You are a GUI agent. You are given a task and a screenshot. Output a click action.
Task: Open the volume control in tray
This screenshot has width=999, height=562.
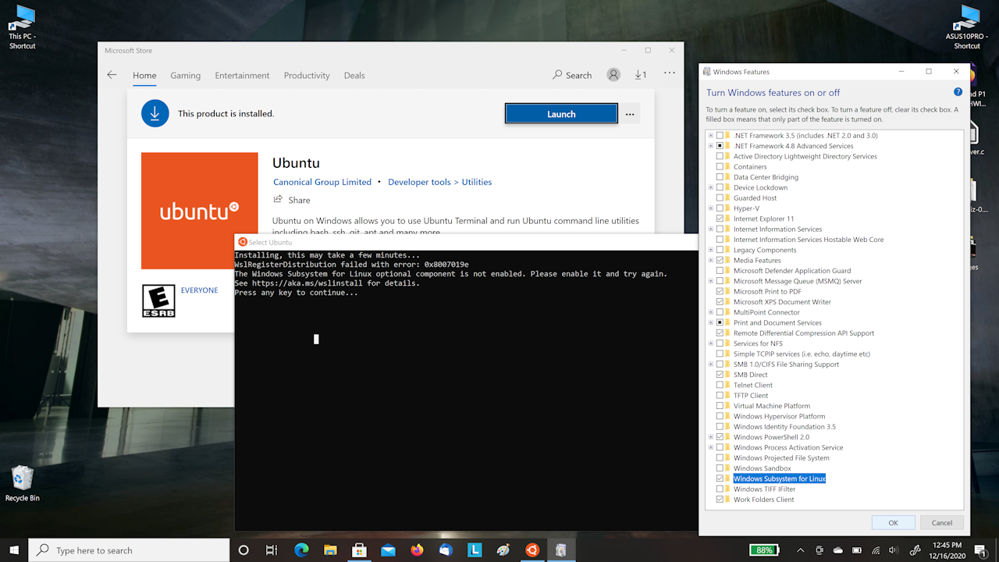[x=893, y=550]
